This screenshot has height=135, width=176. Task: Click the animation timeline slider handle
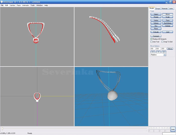click(x=2, y=129)
